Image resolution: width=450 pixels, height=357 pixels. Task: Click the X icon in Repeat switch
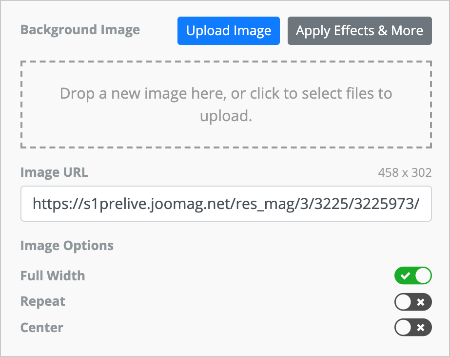click(421, 302)
